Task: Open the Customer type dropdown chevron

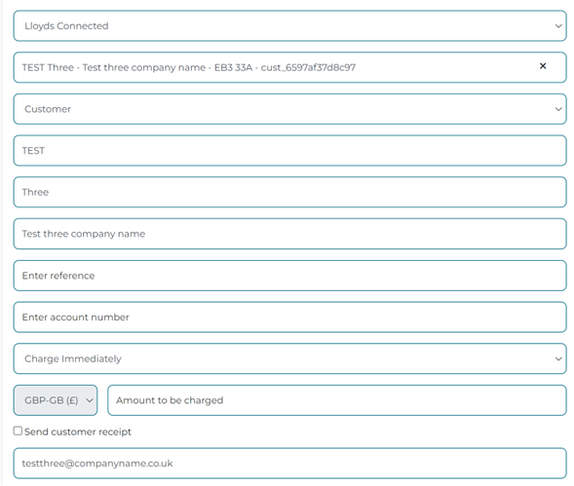Action: [x=558, y=109]
